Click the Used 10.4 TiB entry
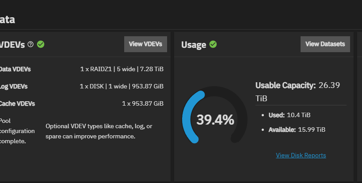This screenshot has width=362, height=183. (290, 115)
